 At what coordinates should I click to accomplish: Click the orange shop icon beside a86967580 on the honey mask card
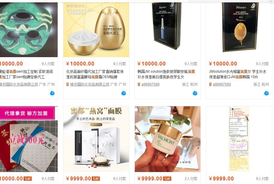tap(210, 84)
